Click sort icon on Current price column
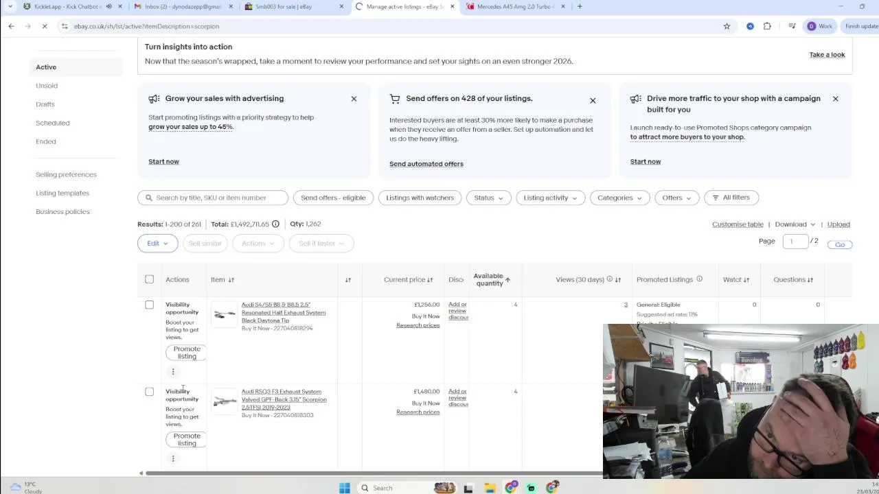Image resolution: width=879 pixels, height=494 pixels. click(x=430, y=280)
